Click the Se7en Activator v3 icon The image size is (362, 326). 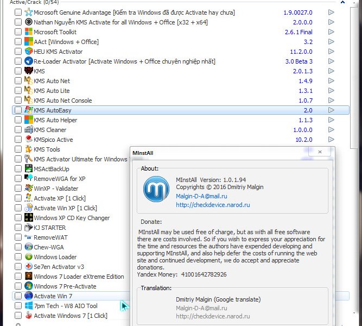29,266
